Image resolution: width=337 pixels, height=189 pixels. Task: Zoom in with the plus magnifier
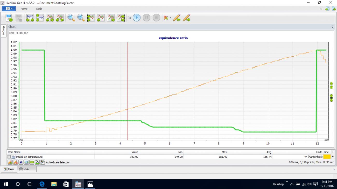81,18
